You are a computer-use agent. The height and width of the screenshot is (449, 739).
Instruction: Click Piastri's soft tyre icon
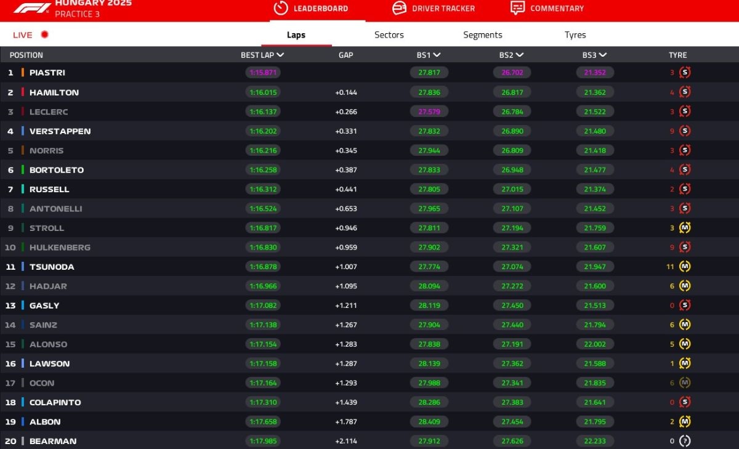tap(684, 73)
